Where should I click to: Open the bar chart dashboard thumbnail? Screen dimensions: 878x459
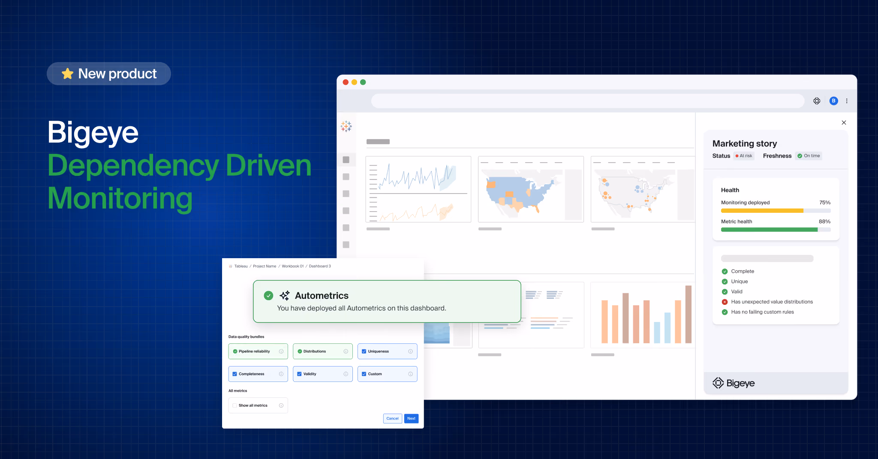tap(643, 315)
